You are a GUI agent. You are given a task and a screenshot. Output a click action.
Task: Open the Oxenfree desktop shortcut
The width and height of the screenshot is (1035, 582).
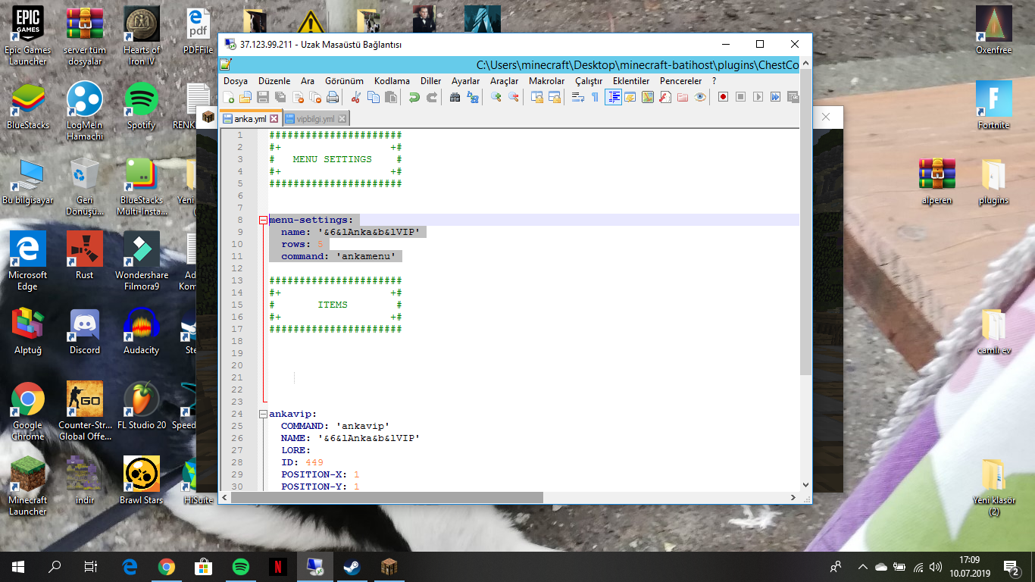click(x=993, y=30)
